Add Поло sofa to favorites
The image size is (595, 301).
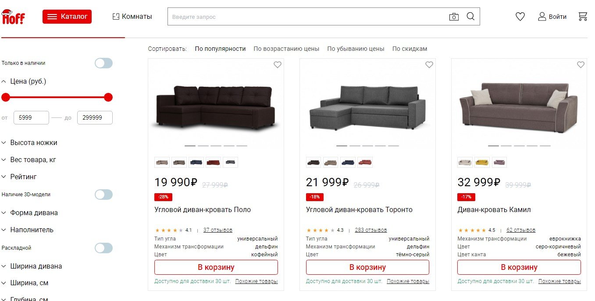(x=278, y=65)
